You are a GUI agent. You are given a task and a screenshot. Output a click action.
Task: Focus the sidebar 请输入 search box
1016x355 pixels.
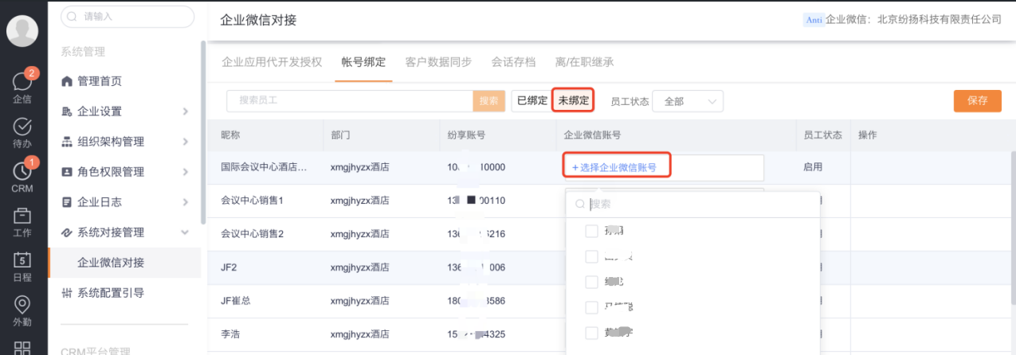[127, 16]
